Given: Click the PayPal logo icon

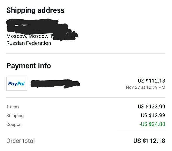Looking at the screenshot, I should [16, 84].
